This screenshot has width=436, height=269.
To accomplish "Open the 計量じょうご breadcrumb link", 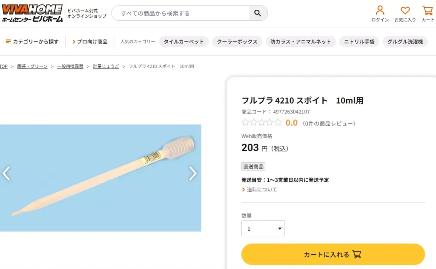I will pyautogui.click(x=106, y=66).
